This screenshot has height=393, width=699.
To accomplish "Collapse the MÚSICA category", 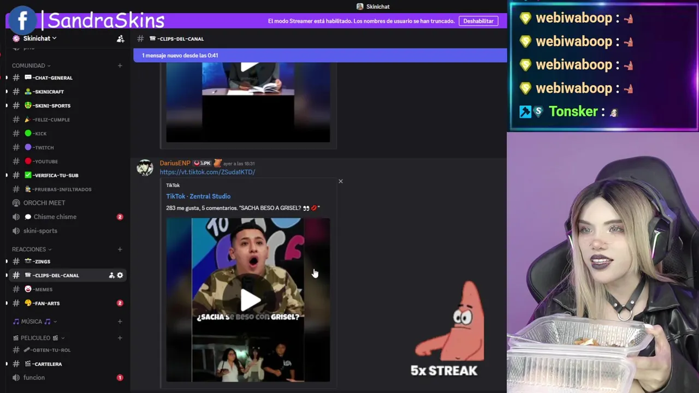I will [x=34, y=321].
